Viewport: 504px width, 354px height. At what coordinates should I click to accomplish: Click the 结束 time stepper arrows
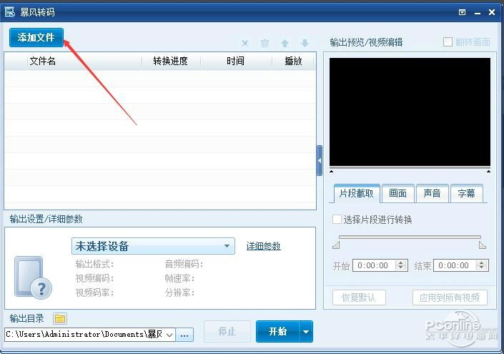tap(482, 265)
